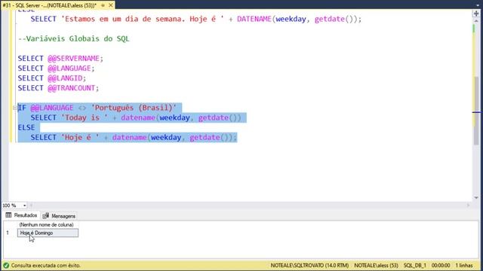Click the '1 linhas' row count status
This screenshot has width=483, height=271.
(464, 265)
